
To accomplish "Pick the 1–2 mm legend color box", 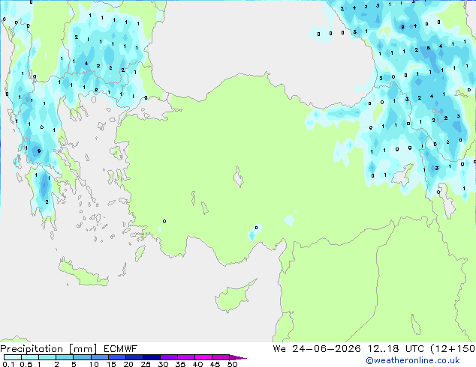I will coord(47,357).
